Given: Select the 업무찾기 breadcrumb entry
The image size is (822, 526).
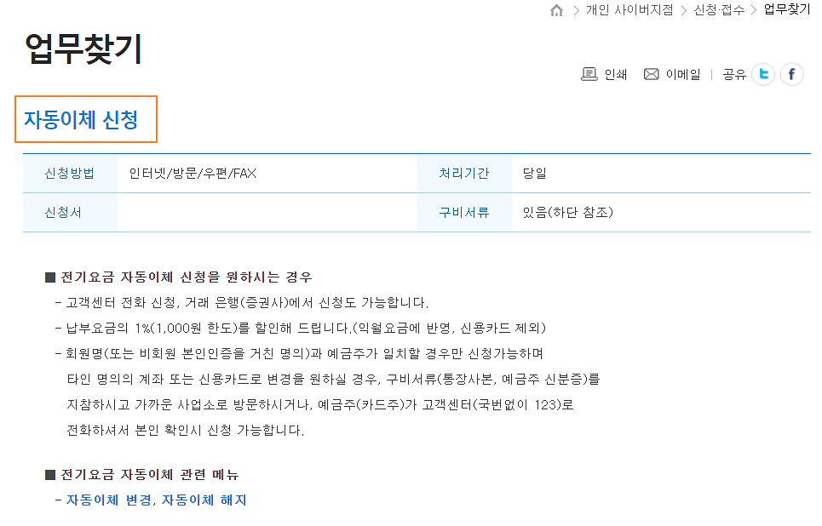Looking at the screenshot, I should [785, 10].
